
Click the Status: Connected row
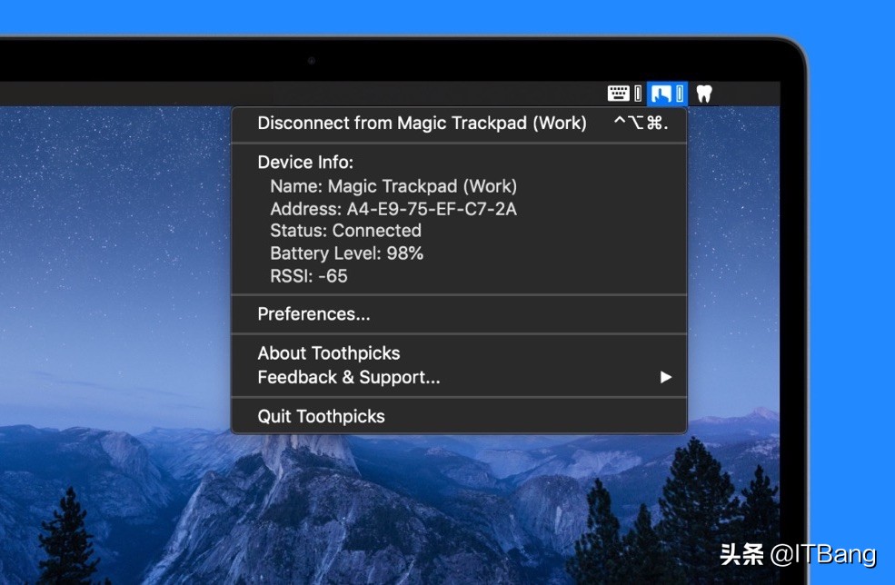pyautogui.click(x=345, y=231)
